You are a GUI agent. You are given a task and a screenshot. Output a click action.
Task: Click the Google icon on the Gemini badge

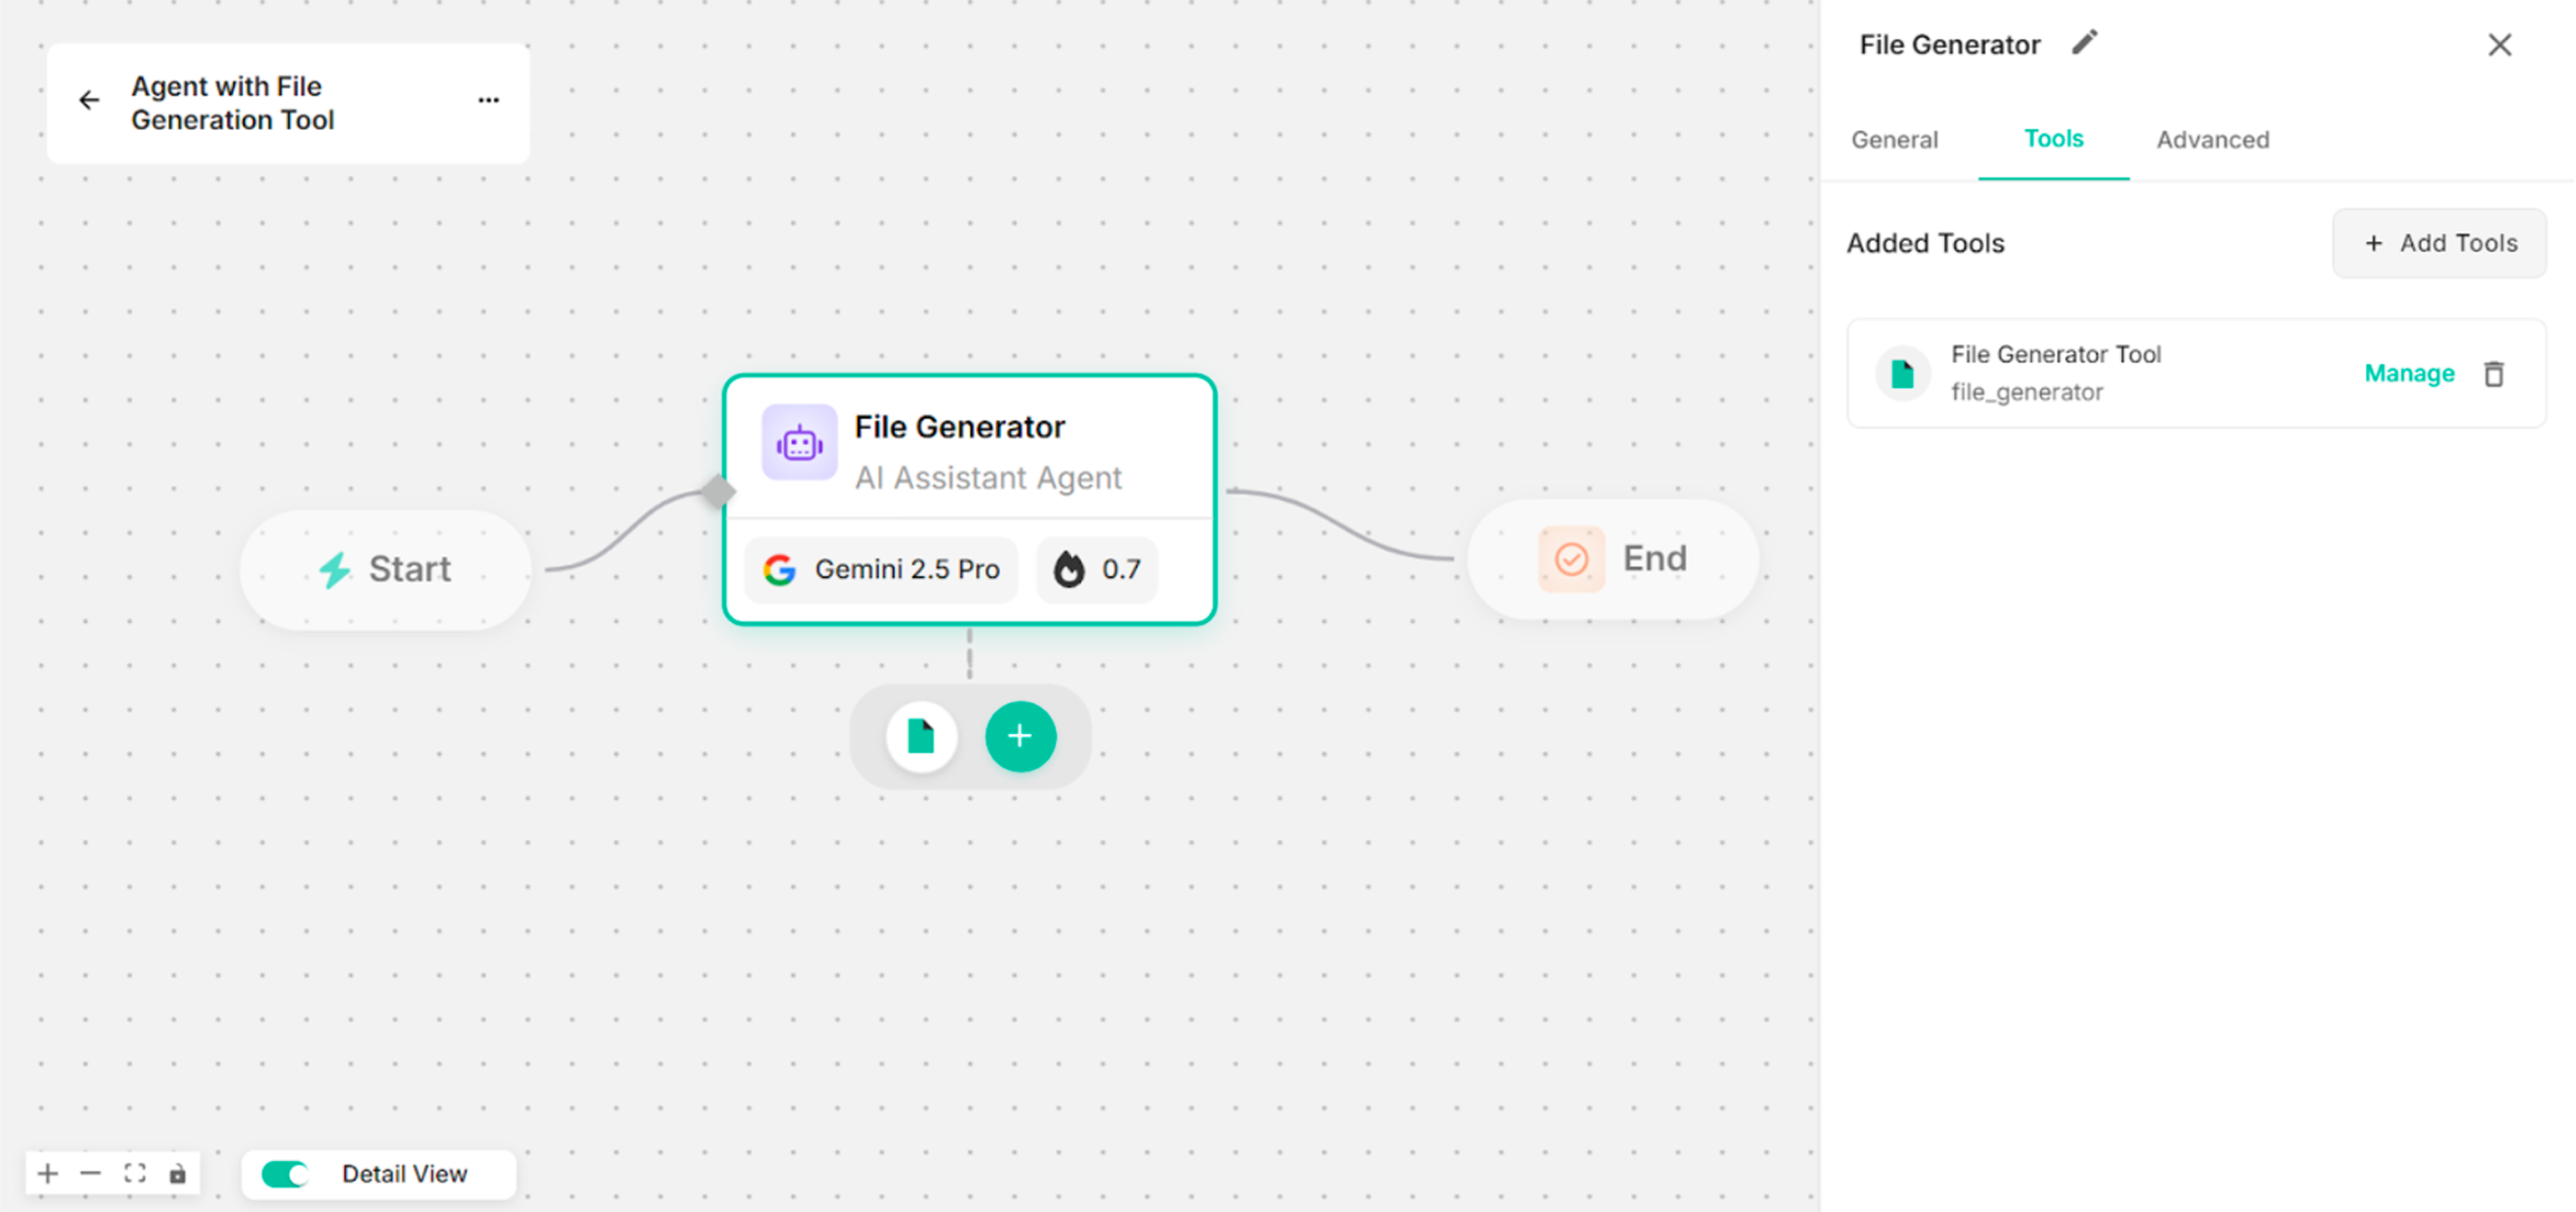[779, 569]
